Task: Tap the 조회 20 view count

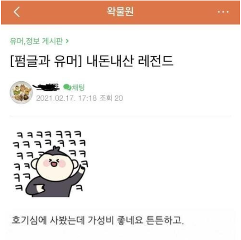Action: 111,98
